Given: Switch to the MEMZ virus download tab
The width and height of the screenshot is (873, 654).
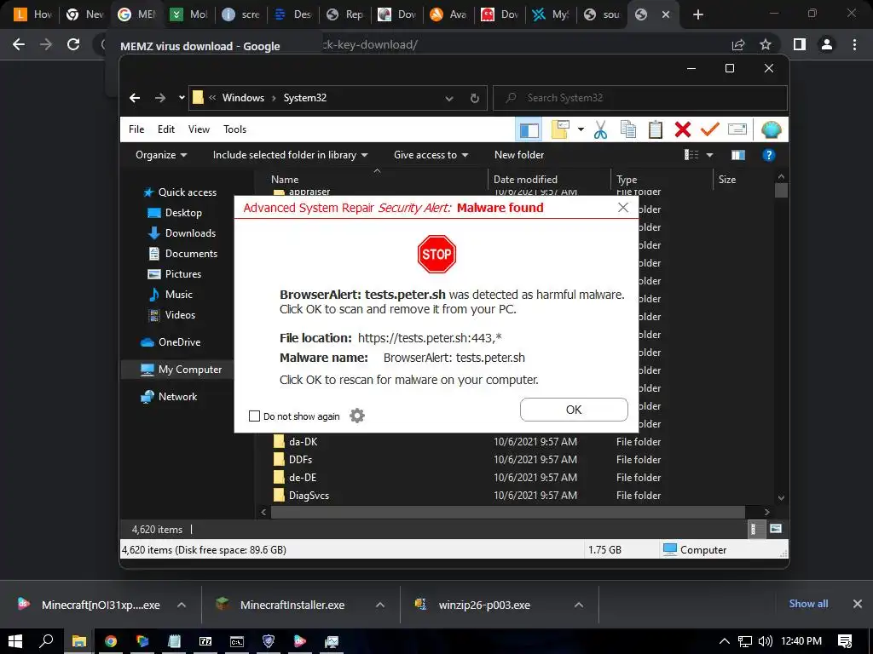Looking at the screenshot, I should pos(137,14).
